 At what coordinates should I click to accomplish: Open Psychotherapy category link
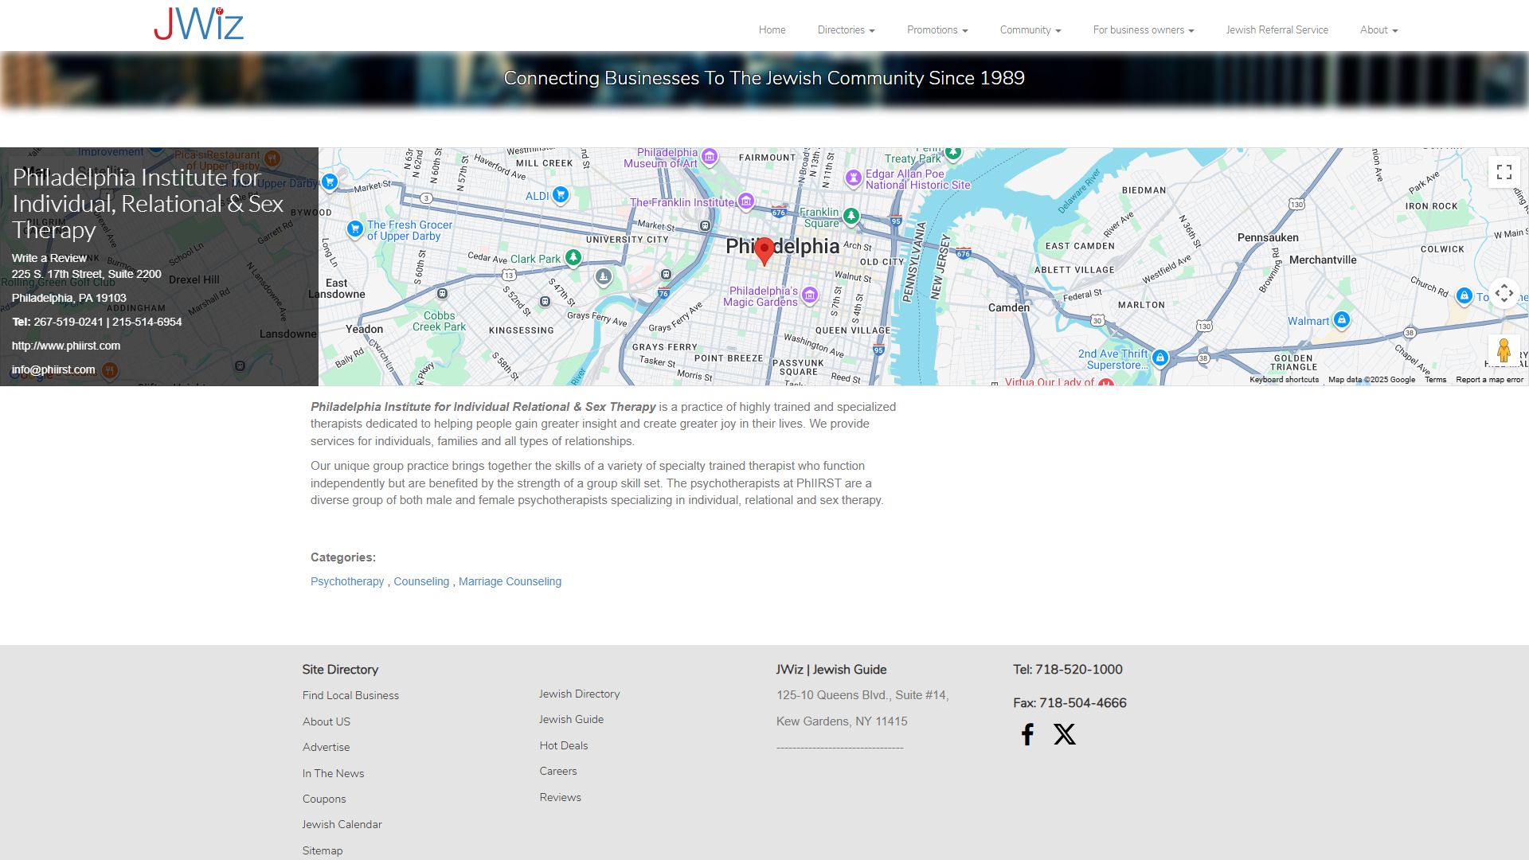(347, 581)
